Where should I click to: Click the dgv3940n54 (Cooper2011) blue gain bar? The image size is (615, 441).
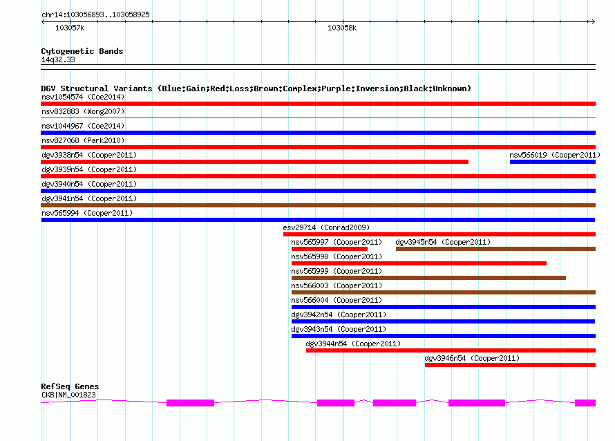click(x=318, y=191)
